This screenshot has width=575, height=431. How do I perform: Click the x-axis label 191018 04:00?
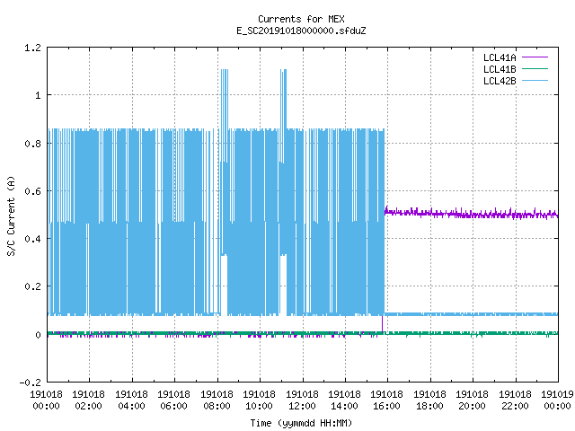[x=131, y=400]
